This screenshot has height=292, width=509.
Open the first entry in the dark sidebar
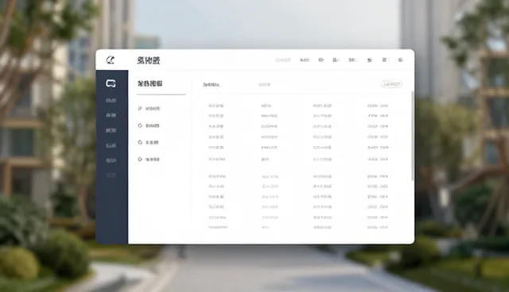coord(111,101)
